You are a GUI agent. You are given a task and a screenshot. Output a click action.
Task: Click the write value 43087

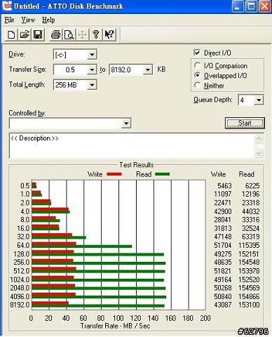tap(223, 305)
